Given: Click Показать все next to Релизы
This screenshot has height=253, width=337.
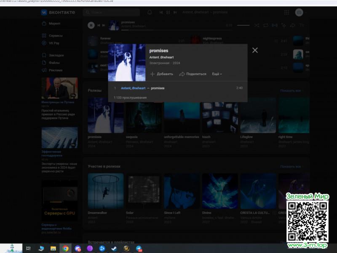Looking at the screenshot, I should (x=291, y=91).
